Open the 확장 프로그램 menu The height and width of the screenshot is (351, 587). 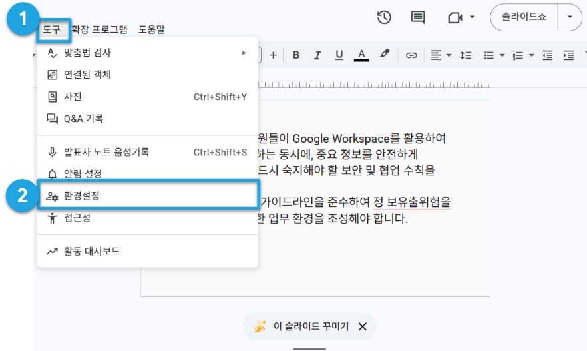coord(100,29)
